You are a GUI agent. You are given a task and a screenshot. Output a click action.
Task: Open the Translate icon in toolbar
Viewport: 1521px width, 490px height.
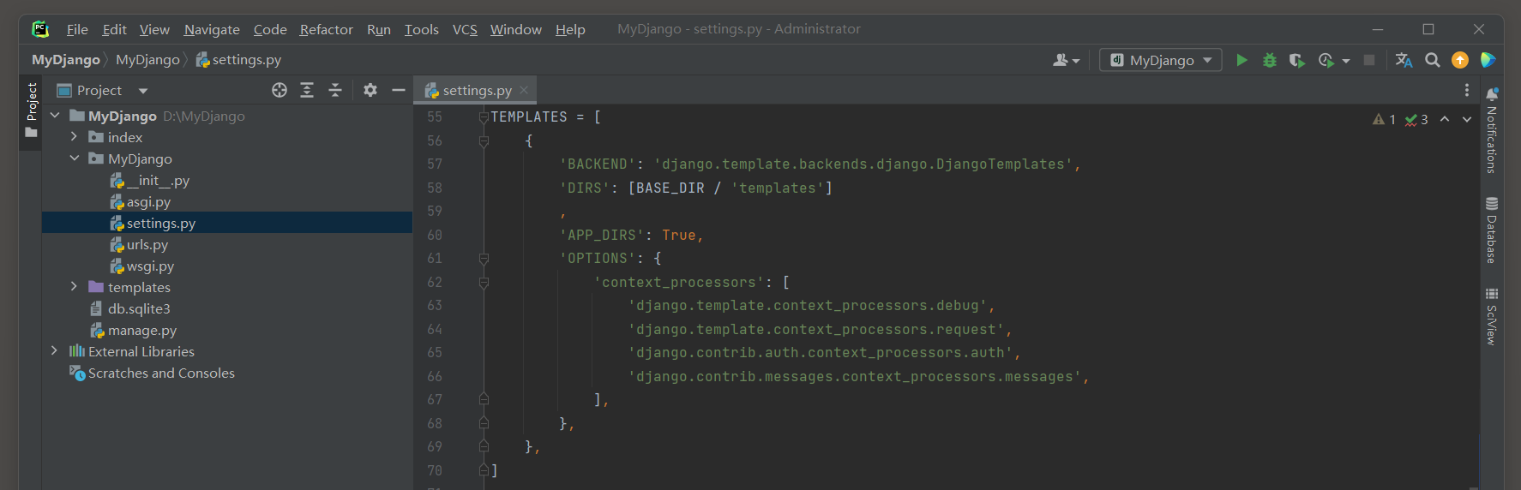[x=1404, y=60]
